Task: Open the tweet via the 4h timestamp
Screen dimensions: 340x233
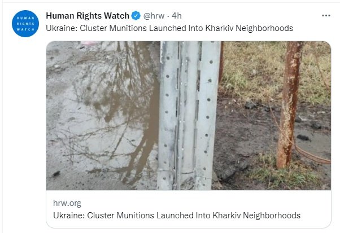Action: click(x=177, y=16)
